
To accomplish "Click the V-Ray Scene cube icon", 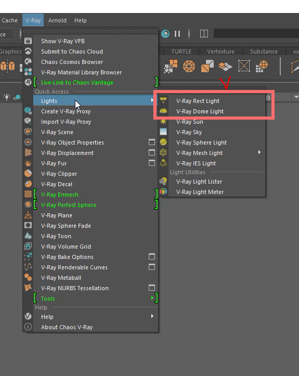I will [x=28, y=132].
